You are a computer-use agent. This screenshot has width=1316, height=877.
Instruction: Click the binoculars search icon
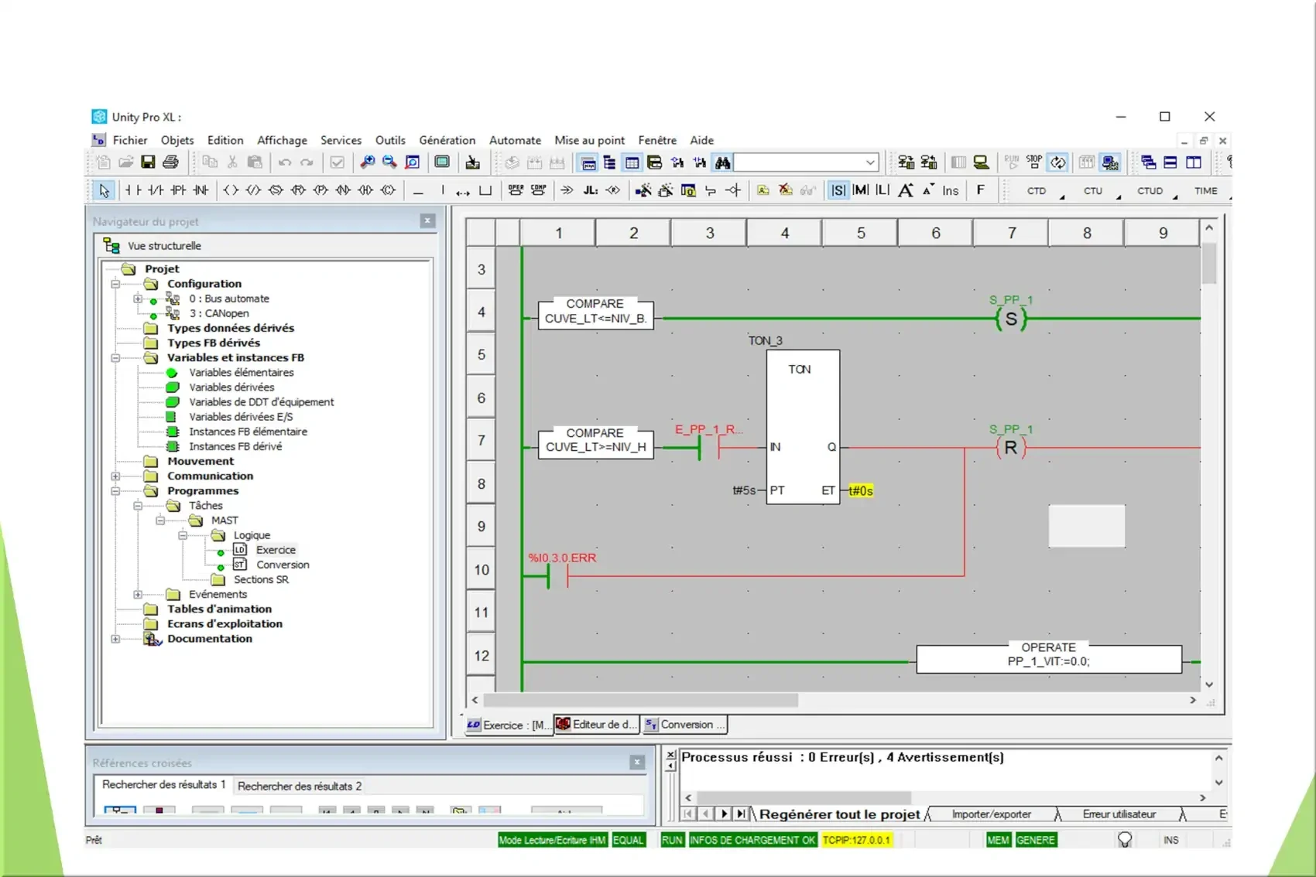pyautogui.click(x=722, y=162)
